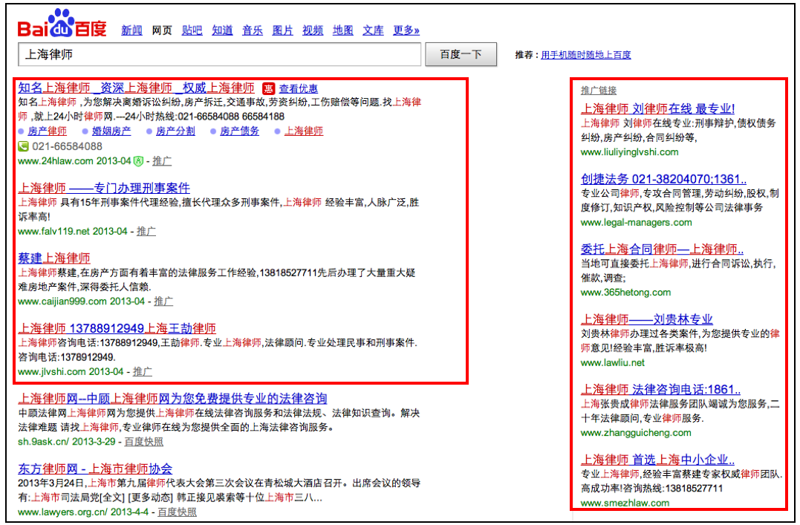The image size is (800, 525).
Task: Click 推广 next to www.jlvshi.com
Action: (x=143, y=372)
